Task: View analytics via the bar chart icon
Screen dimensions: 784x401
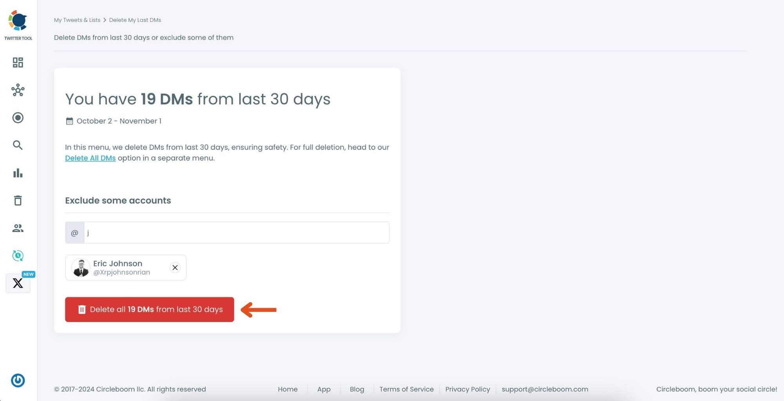Action: (x=18, y=173)
